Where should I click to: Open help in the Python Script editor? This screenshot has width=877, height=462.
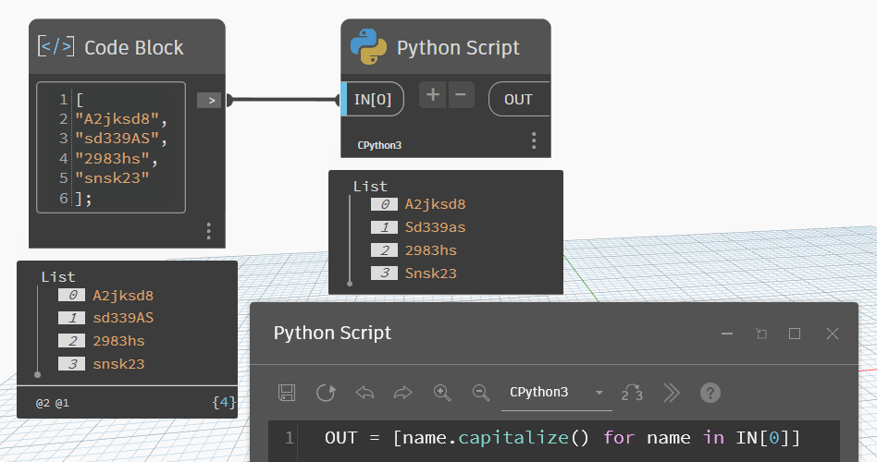pyautogui.click(x=710, y=393)
